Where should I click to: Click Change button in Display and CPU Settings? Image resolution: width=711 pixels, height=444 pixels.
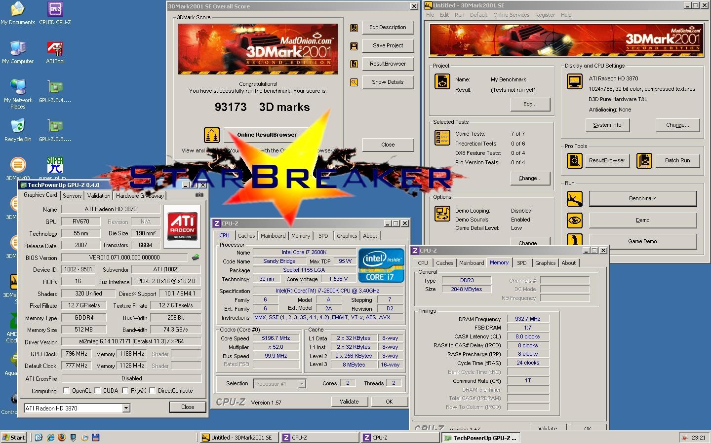[677, 125]
